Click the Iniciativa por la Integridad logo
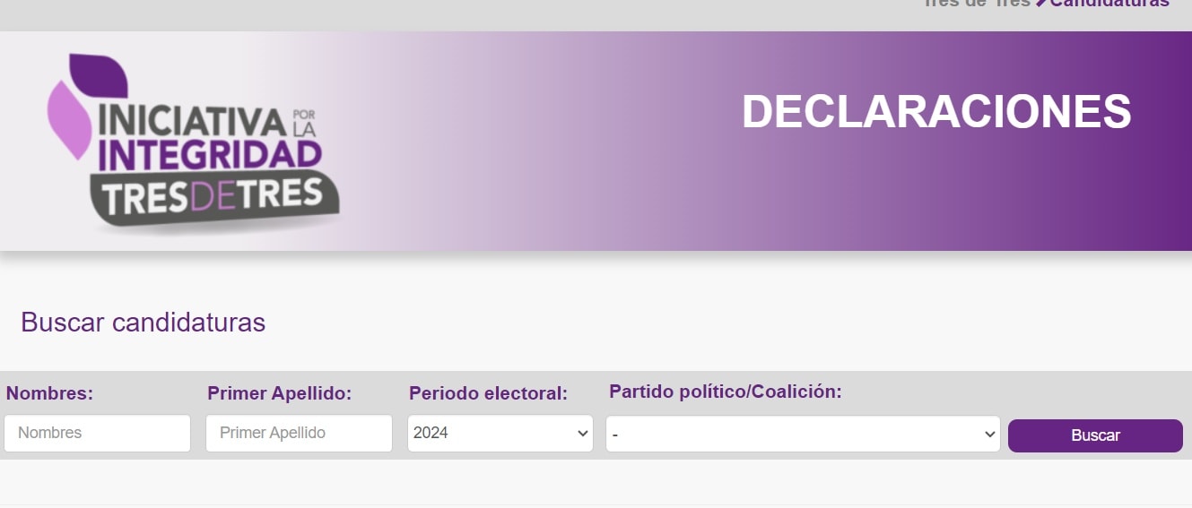 point(193,143)
